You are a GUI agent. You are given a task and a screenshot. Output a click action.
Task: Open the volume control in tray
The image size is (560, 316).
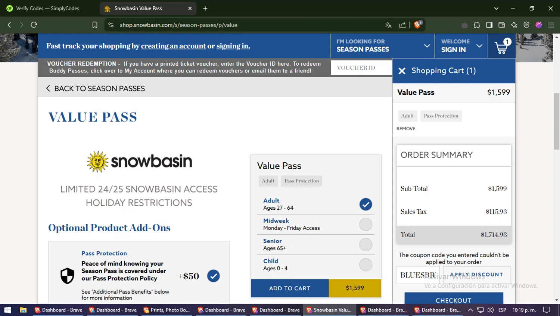coord(490,310)
